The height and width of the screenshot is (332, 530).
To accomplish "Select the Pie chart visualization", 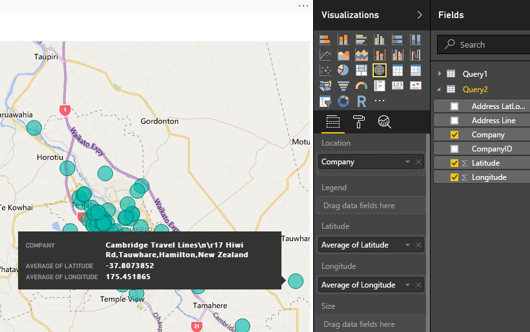I will pyautogui.click(x=343, y=70).
